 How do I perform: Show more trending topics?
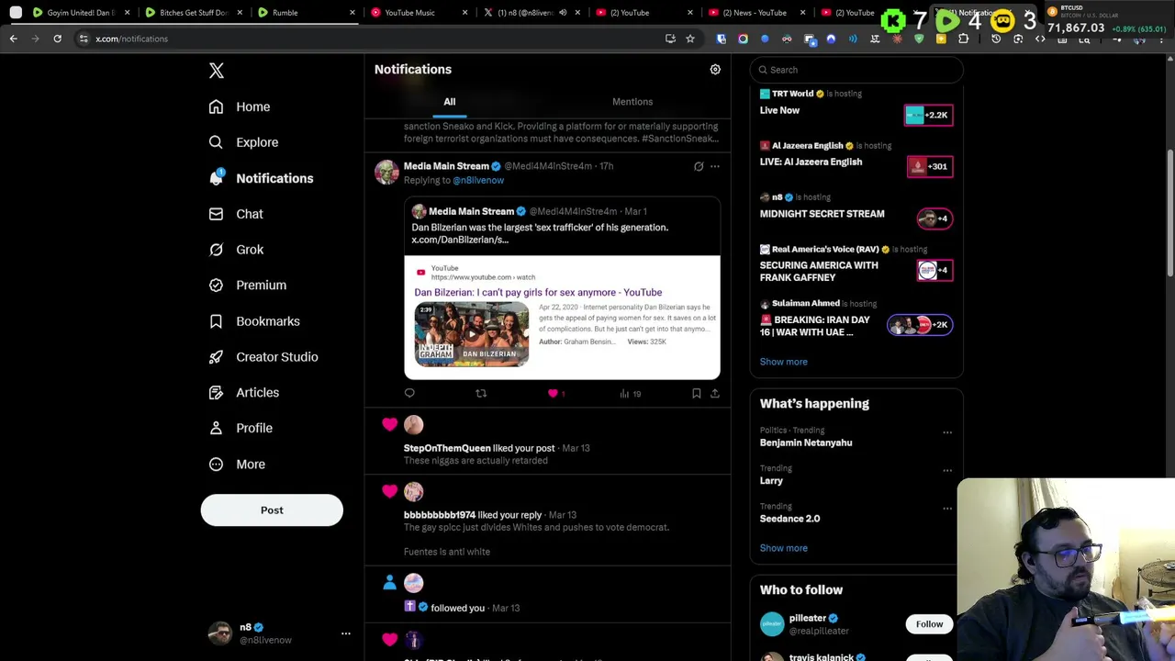783,548
